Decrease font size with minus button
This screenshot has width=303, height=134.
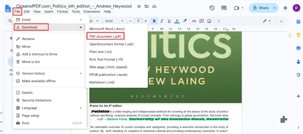click(x=131, y=21)
